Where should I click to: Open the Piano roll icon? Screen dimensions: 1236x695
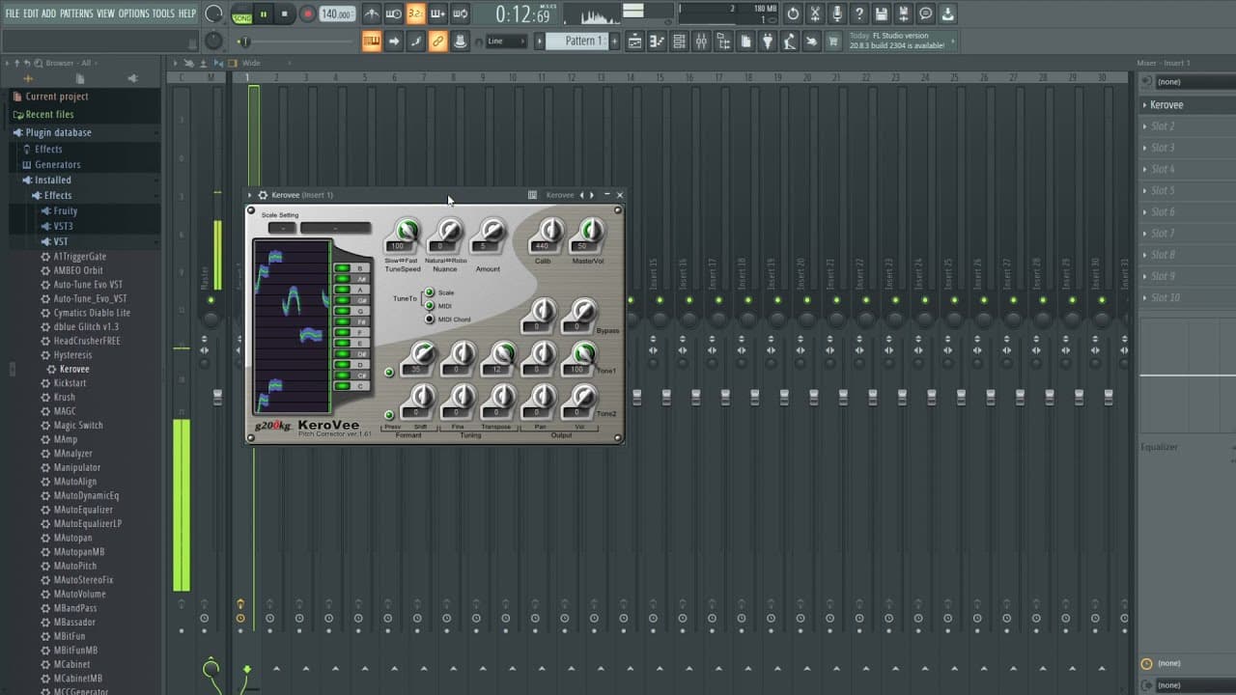[x=656, y=41]
